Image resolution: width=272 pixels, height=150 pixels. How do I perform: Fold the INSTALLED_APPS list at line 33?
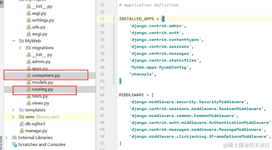[117, 19]
